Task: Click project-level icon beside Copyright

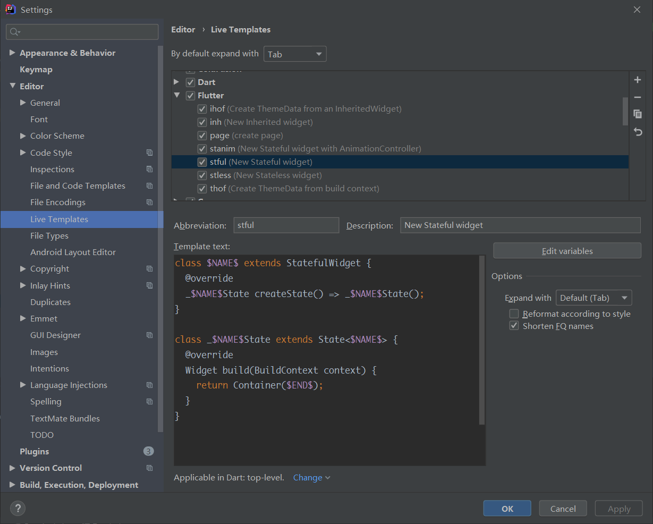Action: (x=149, y=268)
